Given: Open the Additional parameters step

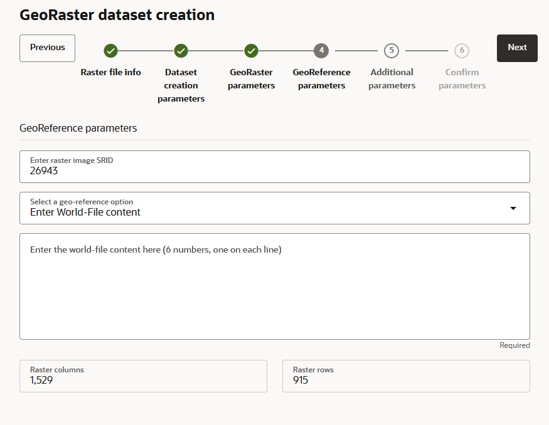Looking at the screenshot, I should pos(392,78).
